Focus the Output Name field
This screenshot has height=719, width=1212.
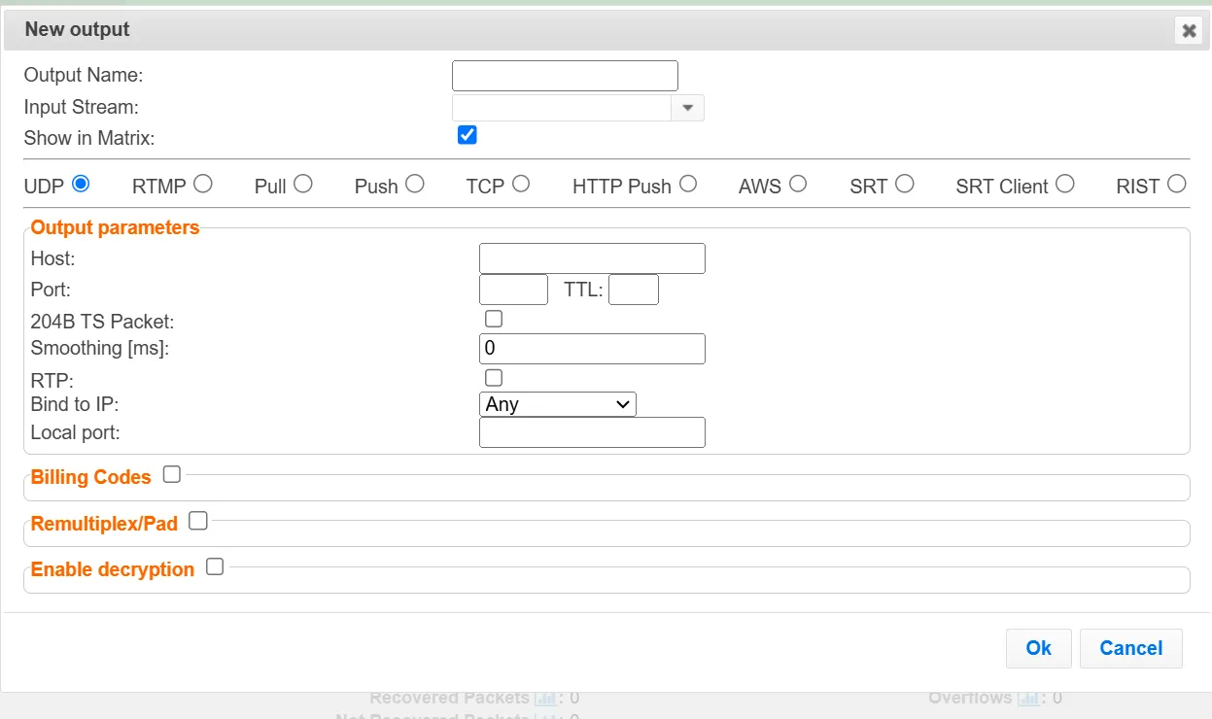(x=565, y=76)
